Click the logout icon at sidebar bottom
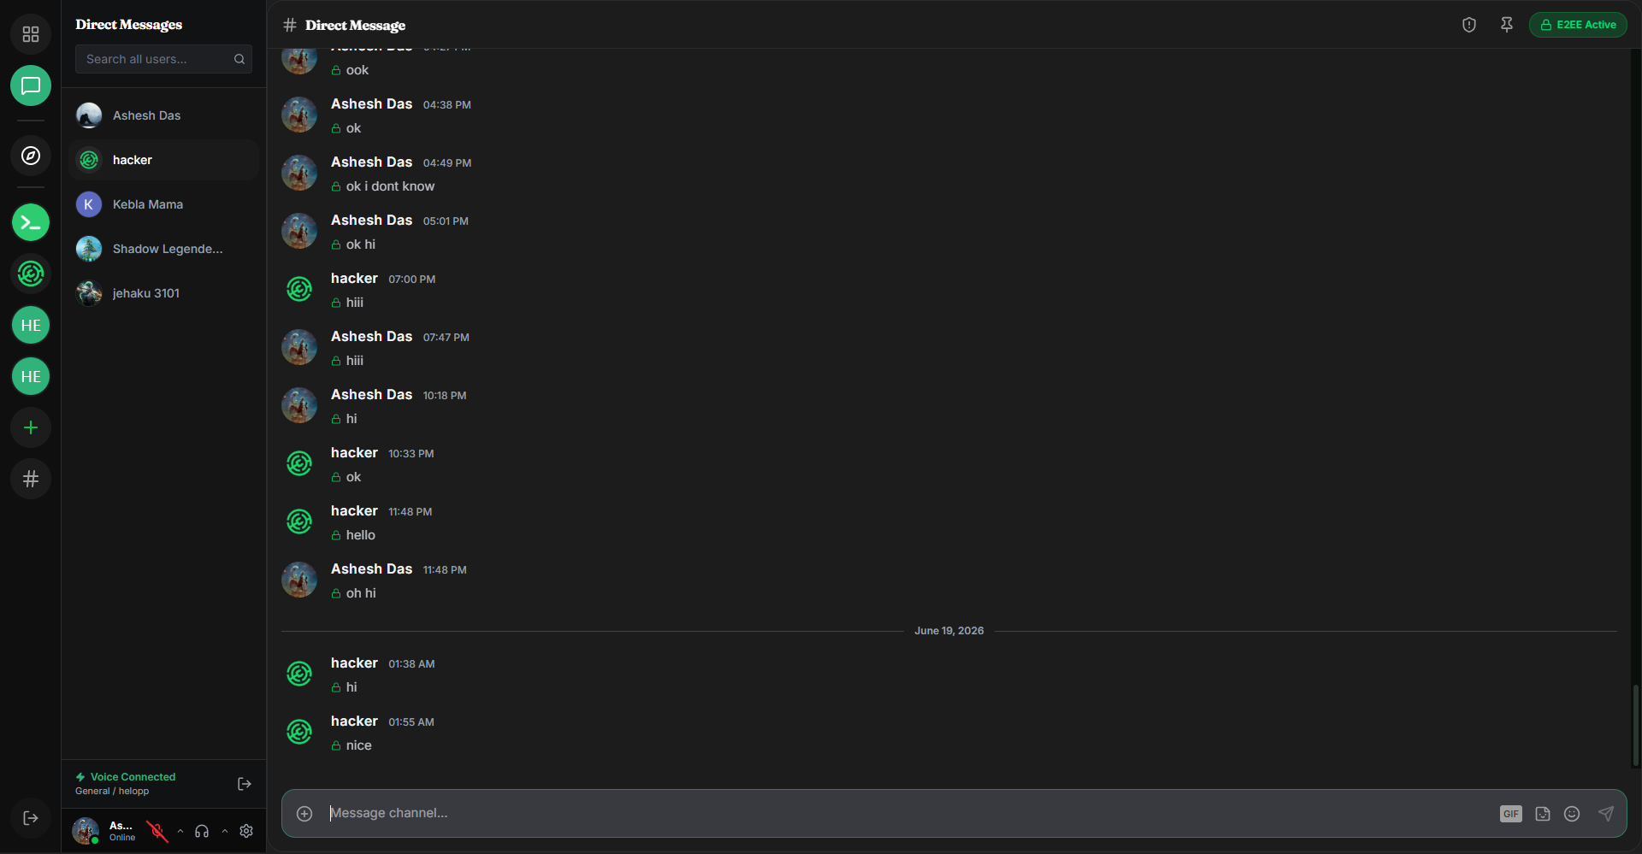The image size is (1642, 854). 31,818
